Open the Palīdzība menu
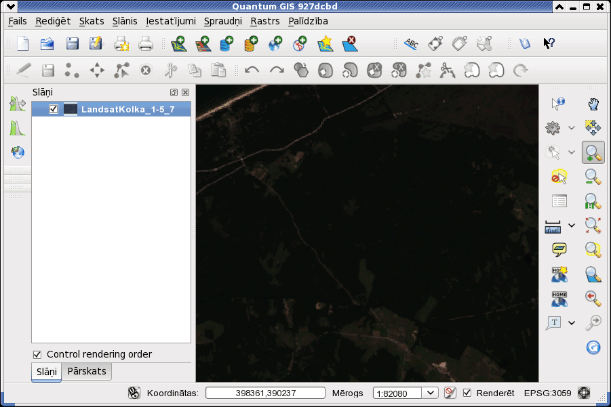The height and width of the screenshot is (407, 611). click(308, 22)
